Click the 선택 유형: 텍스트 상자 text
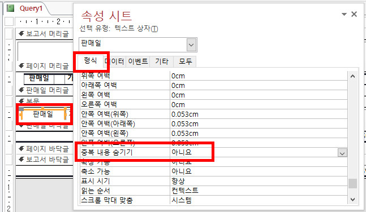 119,28
